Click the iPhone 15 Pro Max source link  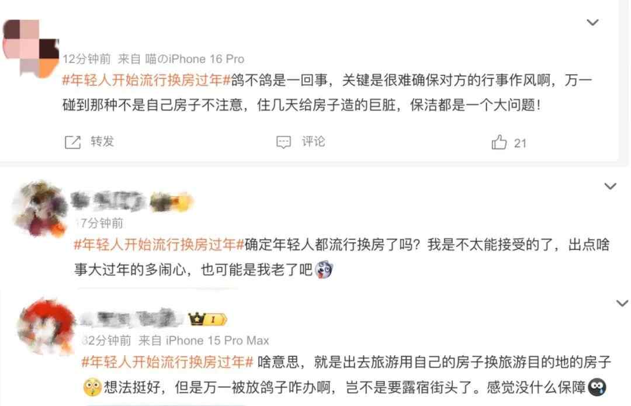pyautogui.click(x=218, y=341)
